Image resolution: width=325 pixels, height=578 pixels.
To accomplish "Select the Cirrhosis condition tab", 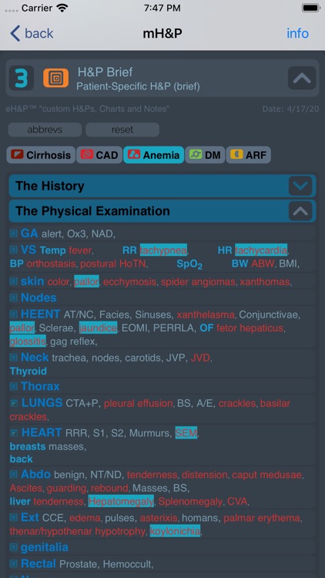I will [41, 155].
